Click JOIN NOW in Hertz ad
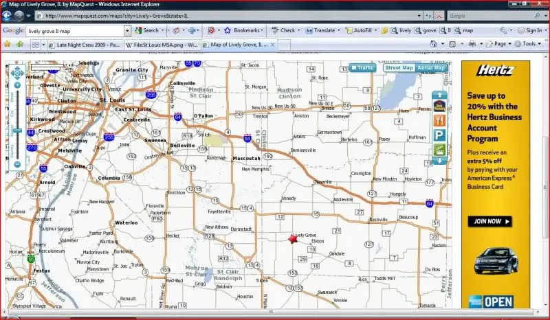The height and width of the screenshot is (320, 550). pyautogui.click(x=489, y=221)
